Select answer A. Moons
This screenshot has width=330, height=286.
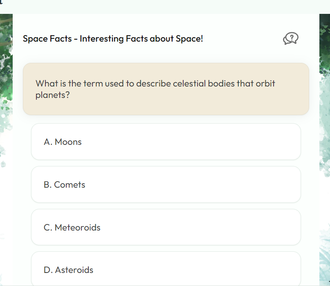pyautogui.click(x=166, y=142)
